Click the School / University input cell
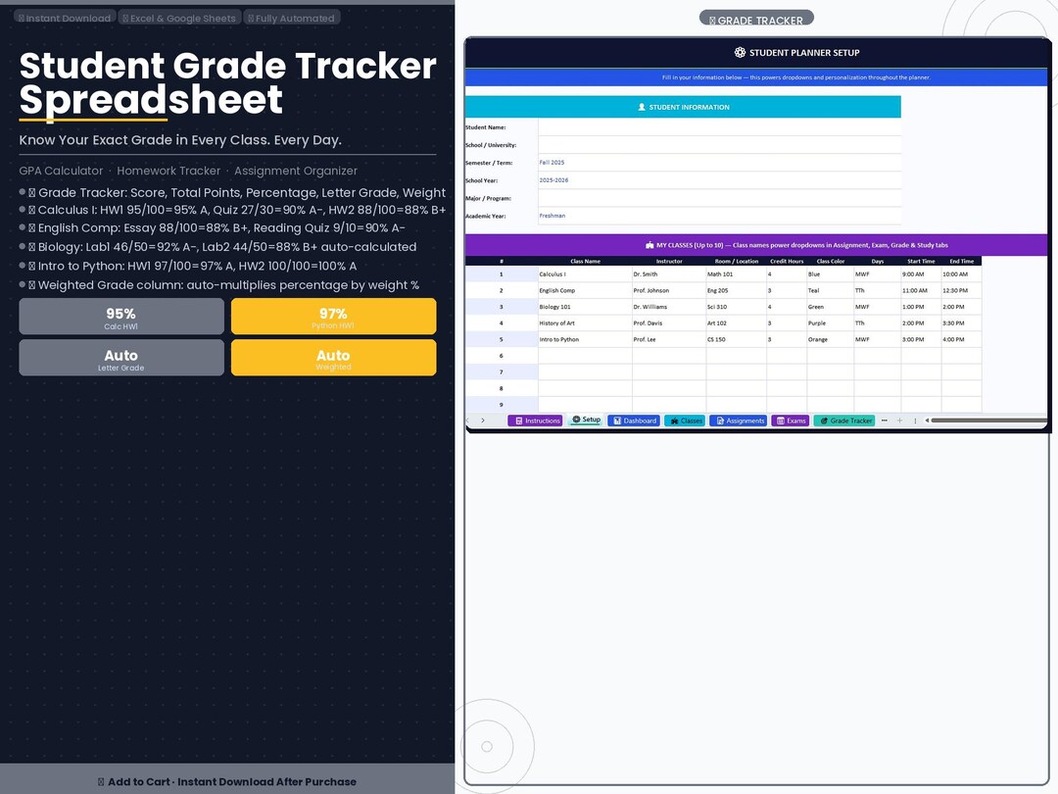The width and height of the screenshot is (1058, 794). click(x=719, y=144)
